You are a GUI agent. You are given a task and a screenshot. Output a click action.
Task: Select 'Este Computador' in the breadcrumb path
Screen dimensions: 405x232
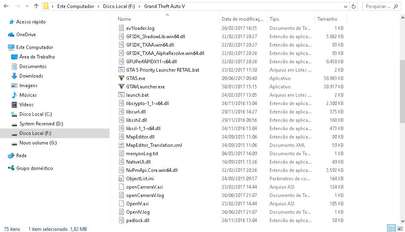tap(75, 6)
